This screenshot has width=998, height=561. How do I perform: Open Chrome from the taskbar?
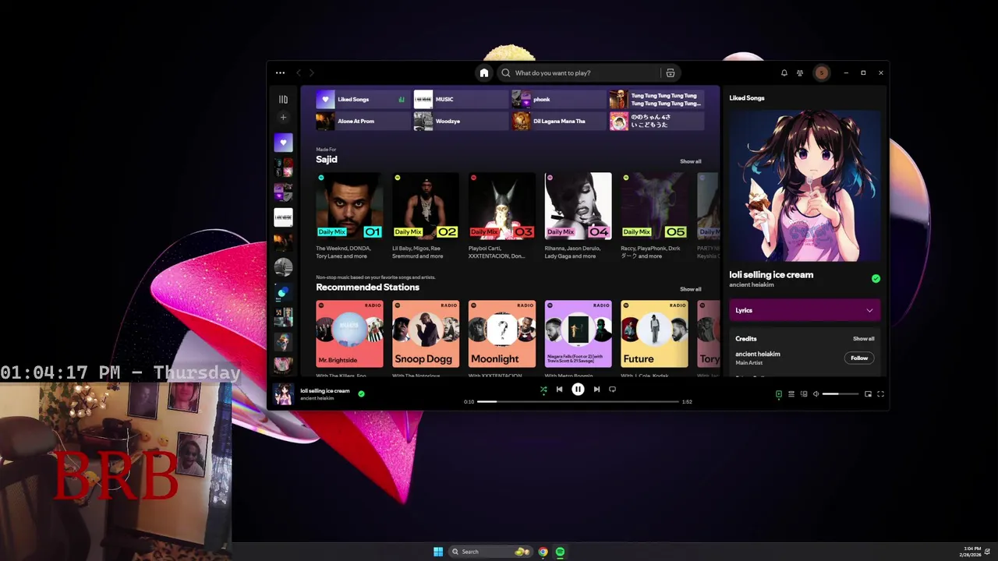tap(543, 552)
